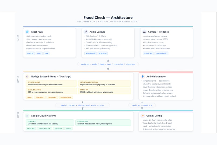Image resolution: width=217 pixels, height=145 pixels.
Task: Click the yellow GMAIL API MIME multipart box
Action: [104, 91]
